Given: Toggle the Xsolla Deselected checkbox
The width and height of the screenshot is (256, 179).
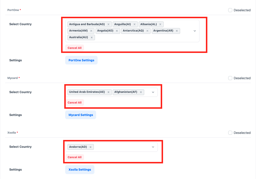Looking at the screenshot, I should coord(230,133).
